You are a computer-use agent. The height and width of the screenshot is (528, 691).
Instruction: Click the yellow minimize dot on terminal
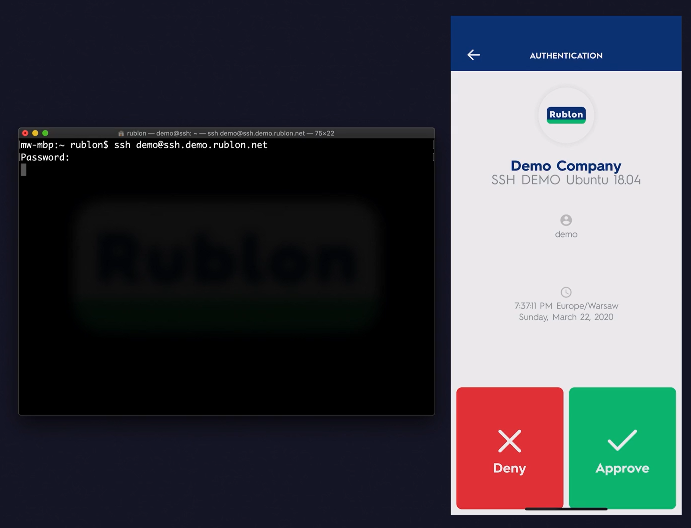coord(35,133)
